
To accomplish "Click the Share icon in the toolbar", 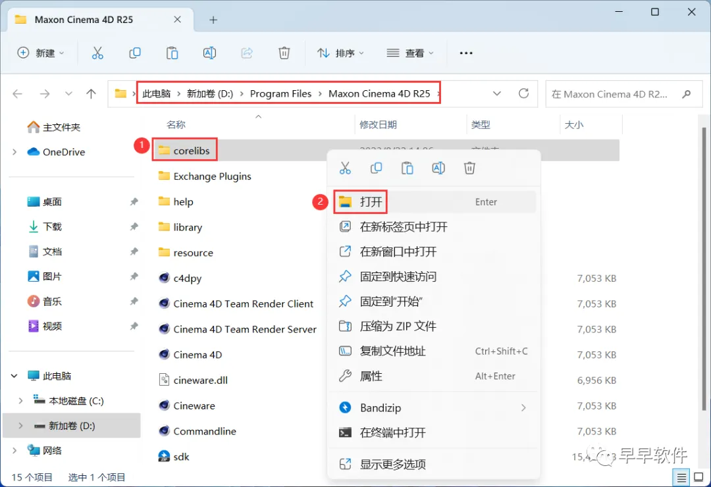I will pyautogui.click(x=247, y=53).
